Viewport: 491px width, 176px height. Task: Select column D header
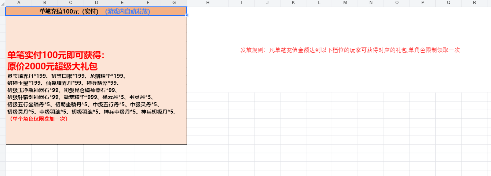(96, 3)
